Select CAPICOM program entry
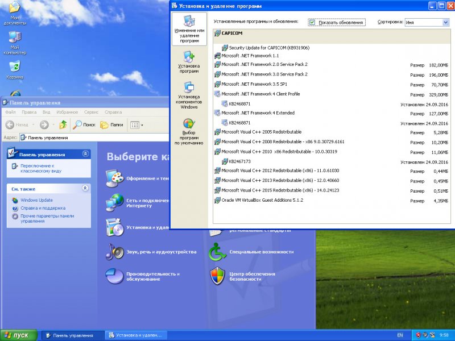Screen dimensions: 455x341 click(x=332, y=36)
